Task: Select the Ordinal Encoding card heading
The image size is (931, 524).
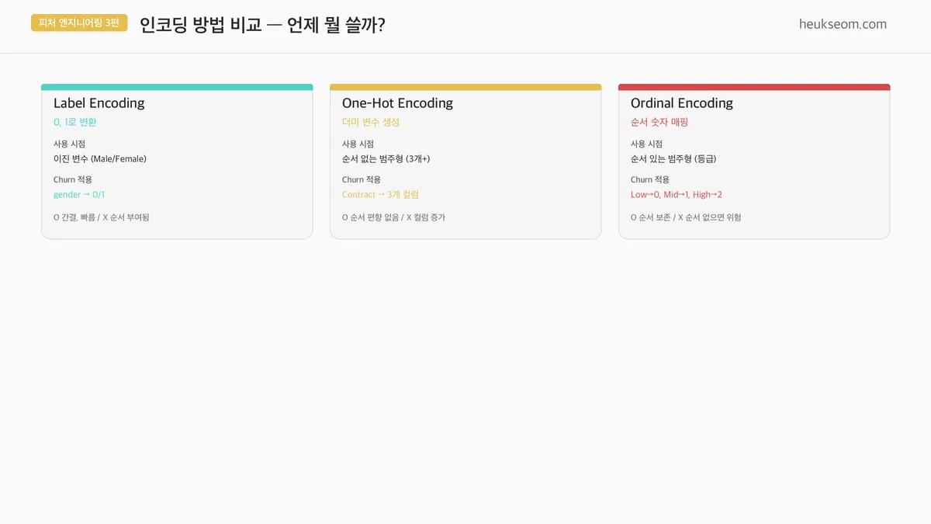Action: coord(681,103)
